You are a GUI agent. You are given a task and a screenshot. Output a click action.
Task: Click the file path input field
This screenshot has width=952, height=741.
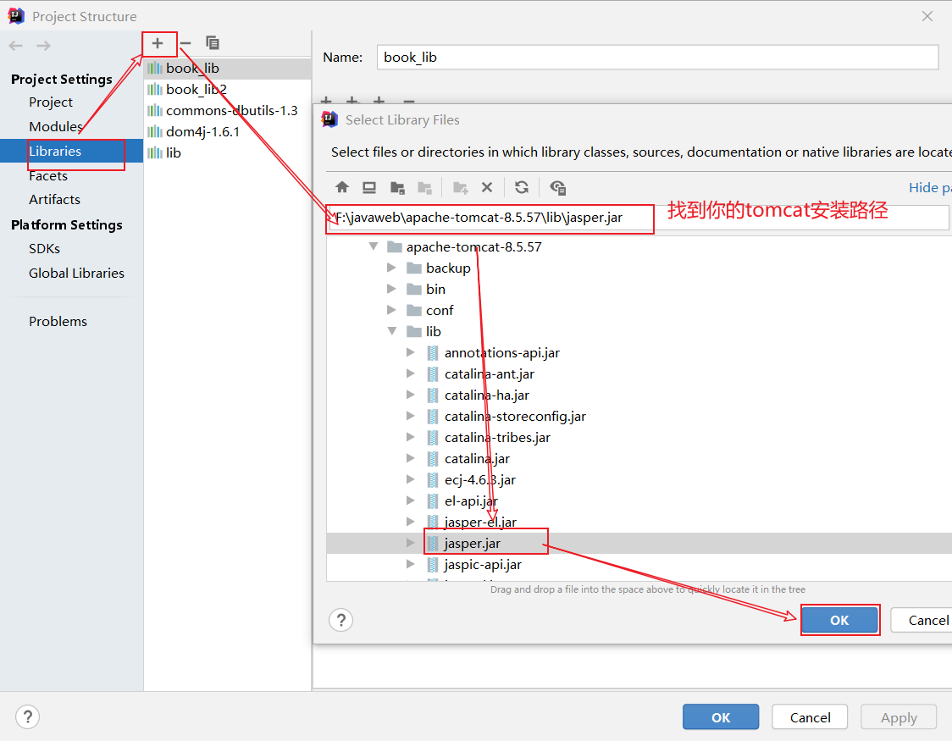click(638, 218)
